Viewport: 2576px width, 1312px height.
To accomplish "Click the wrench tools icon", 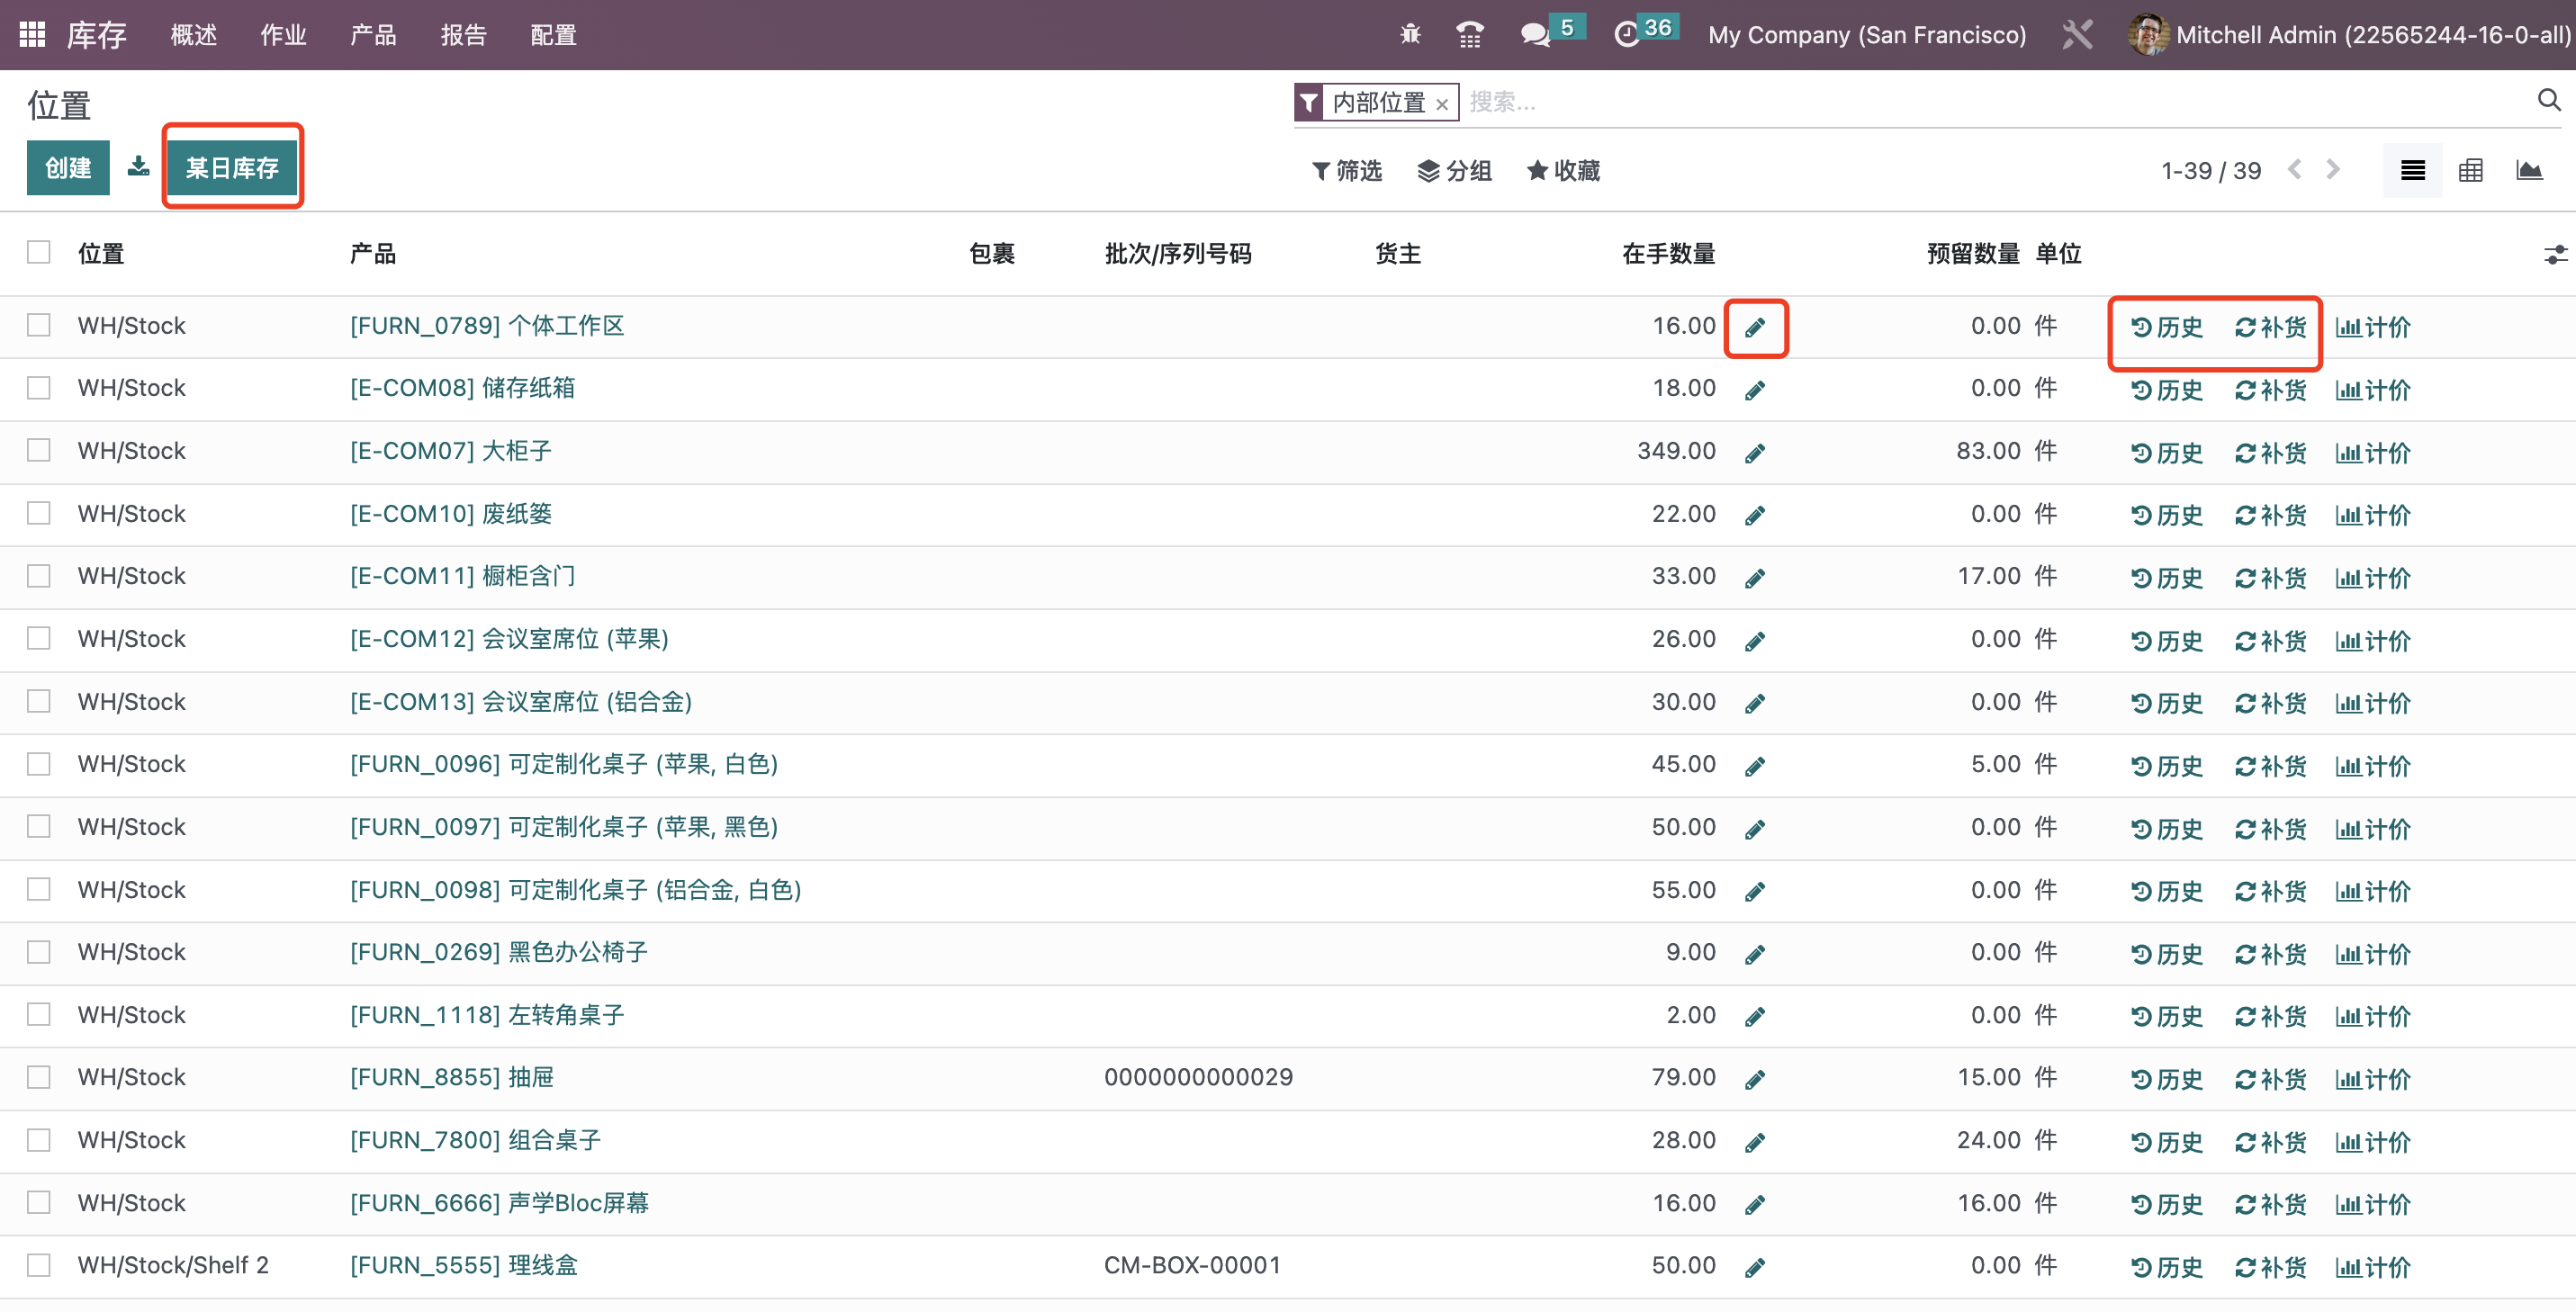I will point(2077,35).
